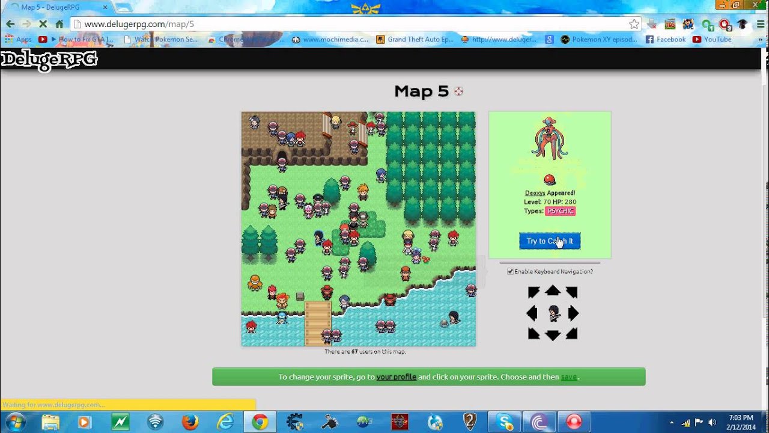The width and height of the screenshot is (769, 433).
Task: Open the YouTube bookmark at far right
Action: click(x=712, y=39)
